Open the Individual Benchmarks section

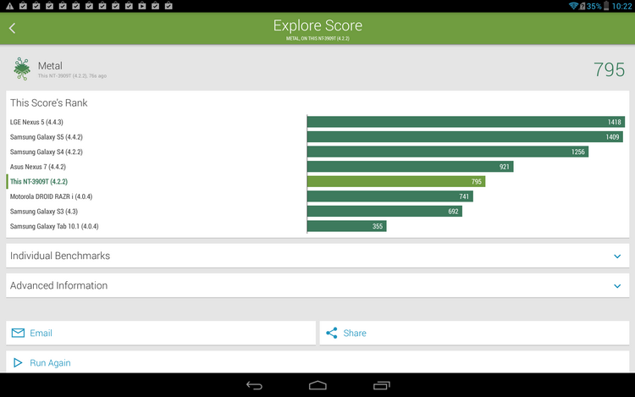317,256
